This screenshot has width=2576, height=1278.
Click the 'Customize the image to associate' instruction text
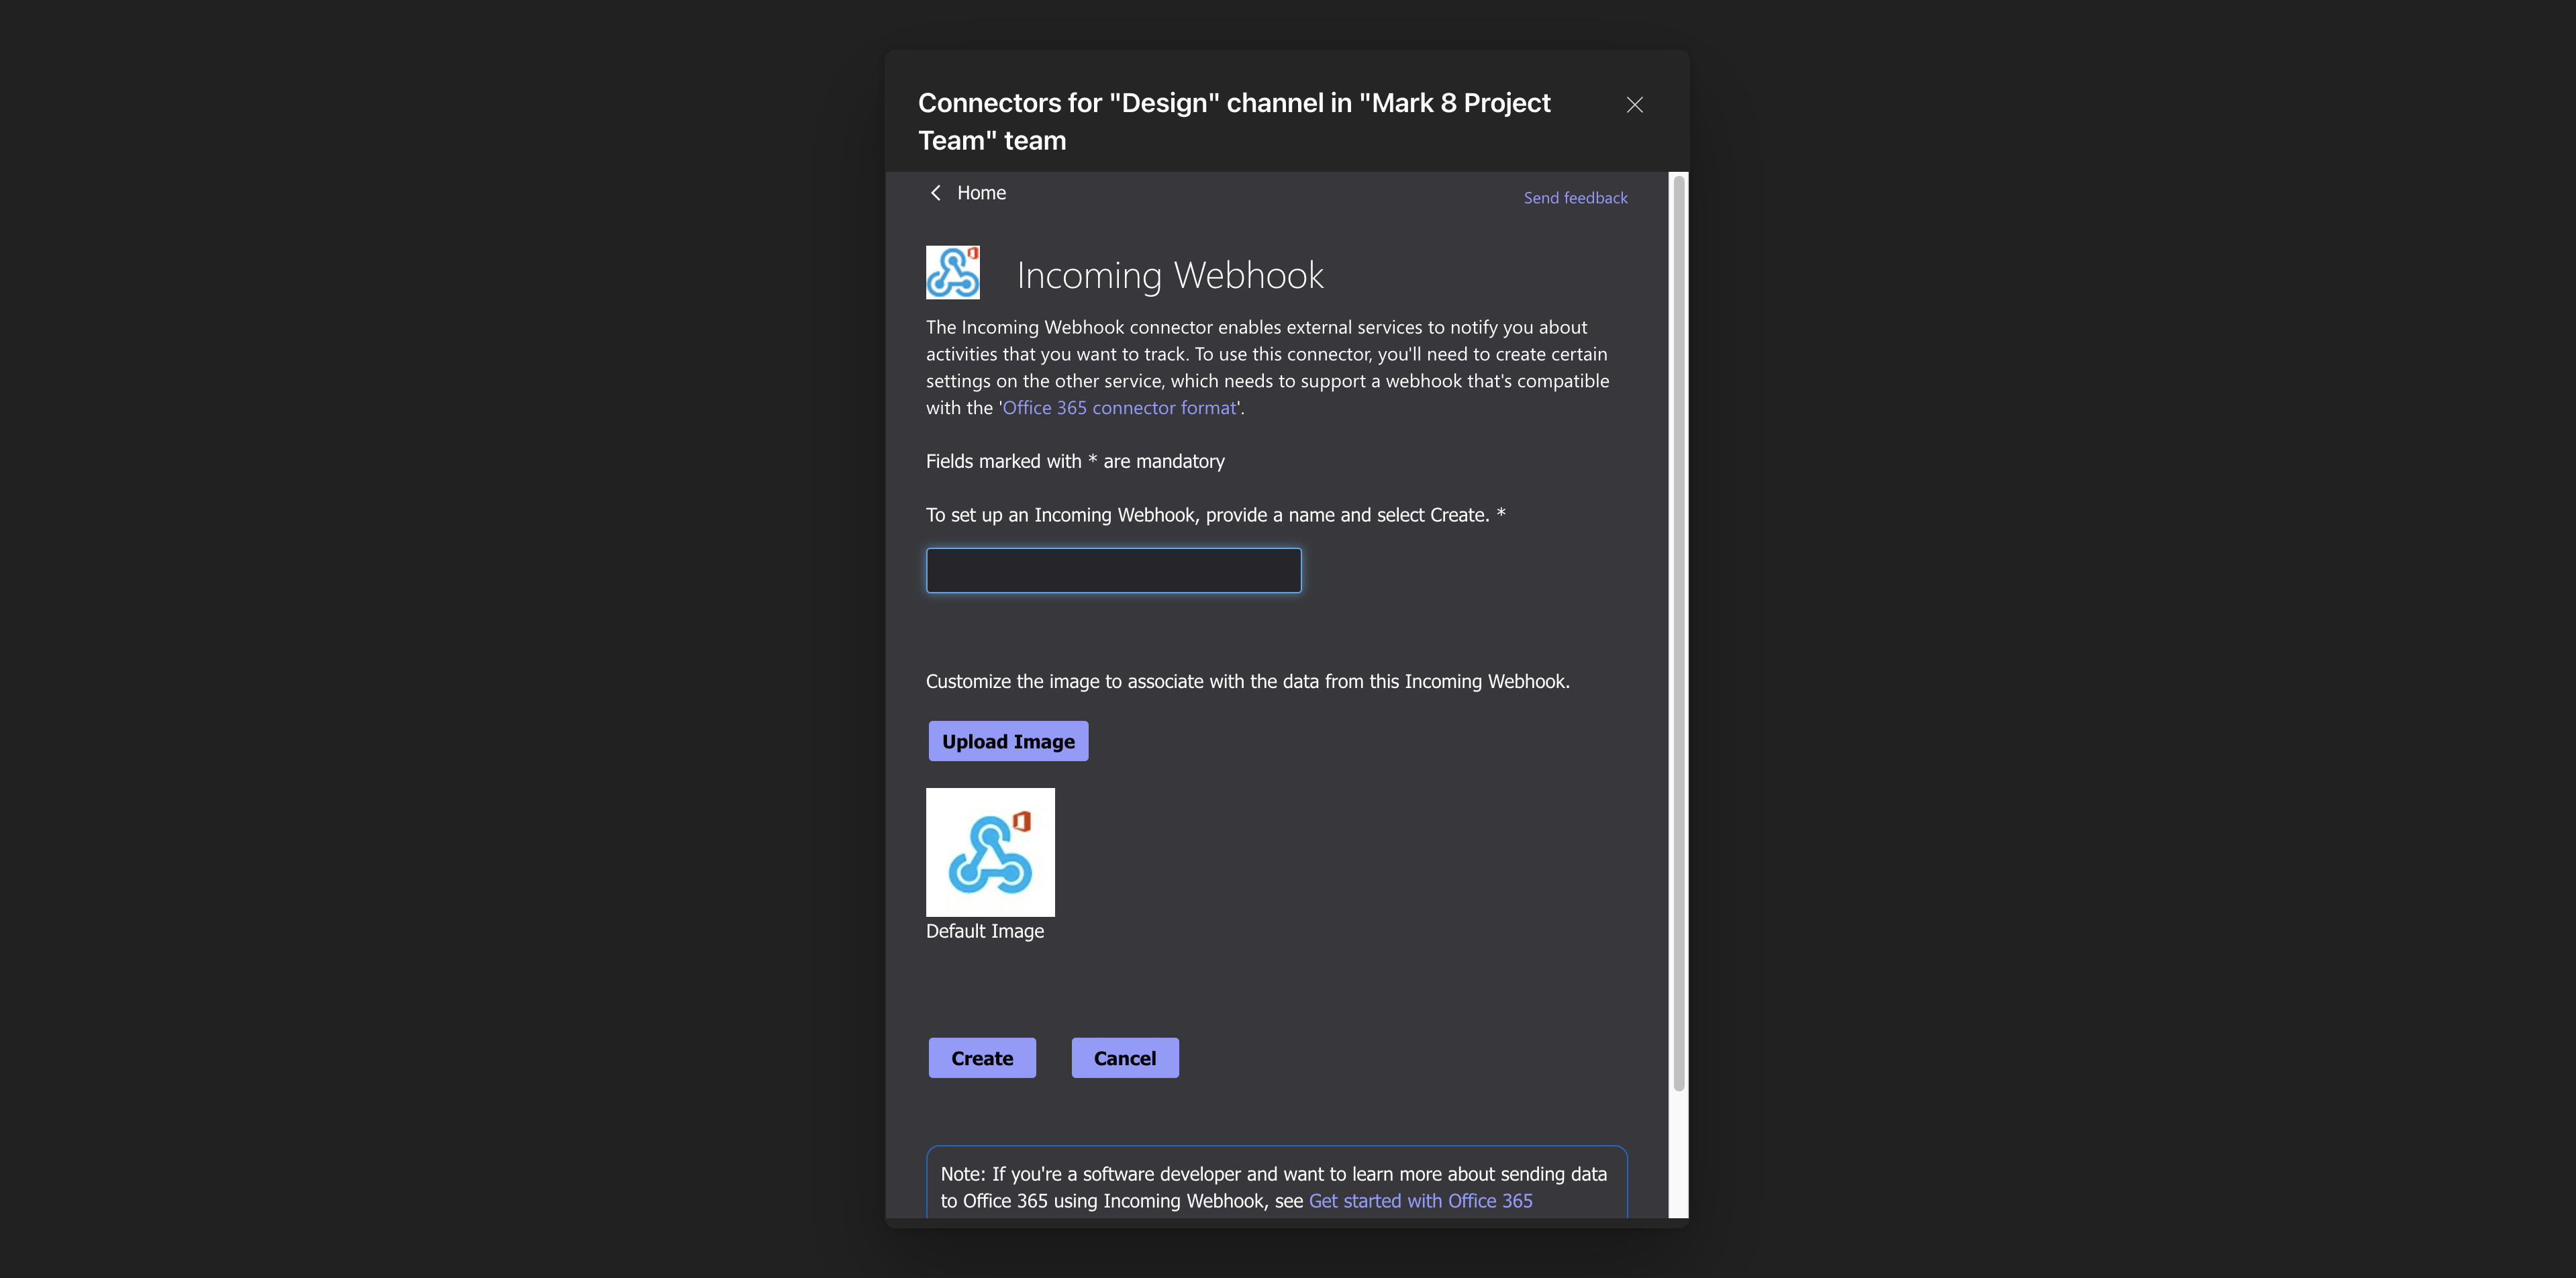(x=1247, y=681)
